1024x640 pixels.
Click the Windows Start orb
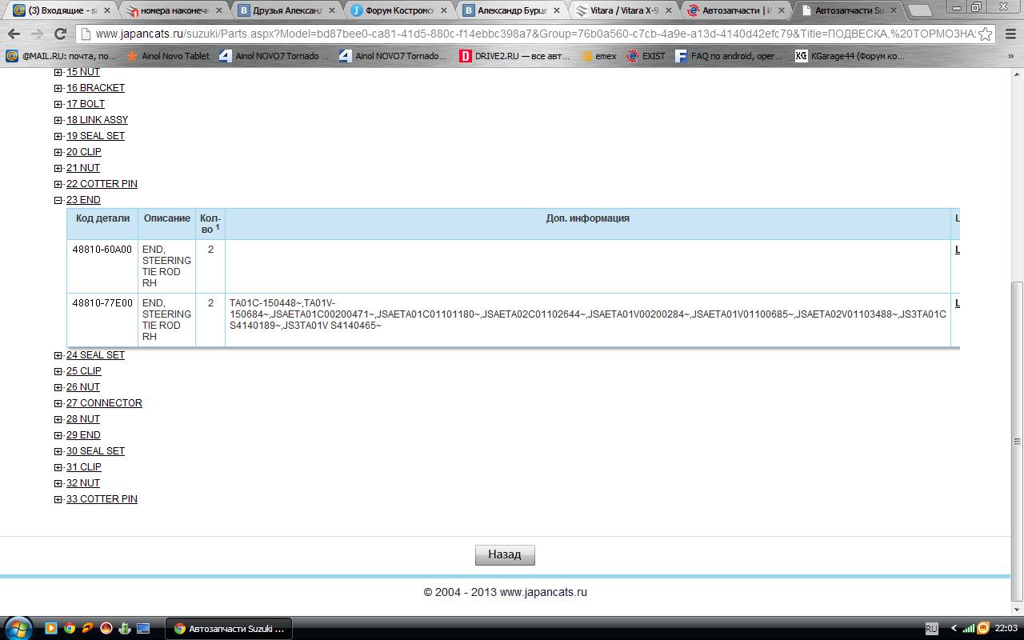coord(18,628)
